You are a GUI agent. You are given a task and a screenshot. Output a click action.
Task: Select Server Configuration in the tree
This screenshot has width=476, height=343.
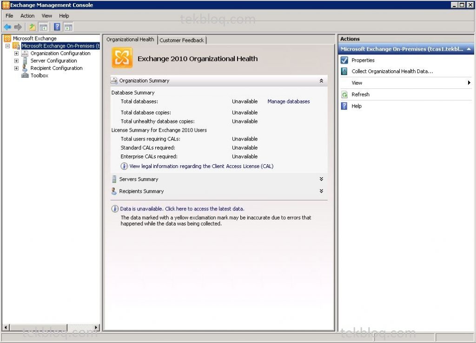tap(54, 61)
